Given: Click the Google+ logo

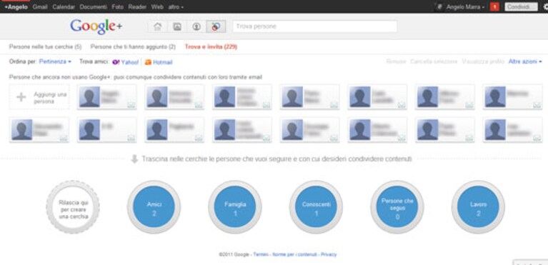Looking at the screenshot, I should [96, 26].
